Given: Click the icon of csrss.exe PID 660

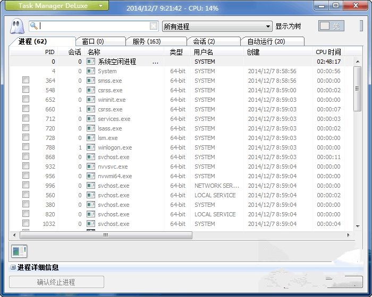Looking at the screenshot, I should coord(91,109).
